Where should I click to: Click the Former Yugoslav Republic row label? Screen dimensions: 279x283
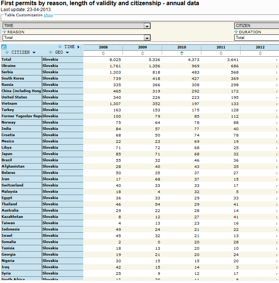point(21,116)
